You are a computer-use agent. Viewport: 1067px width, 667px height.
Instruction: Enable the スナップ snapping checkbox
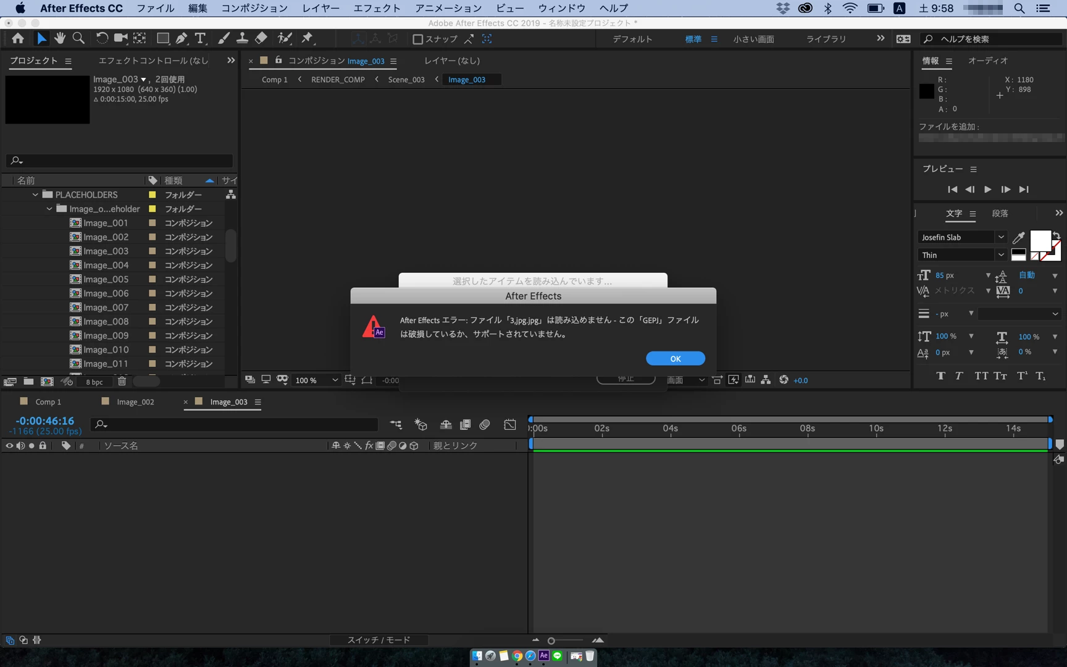click(x=417, y=39)
